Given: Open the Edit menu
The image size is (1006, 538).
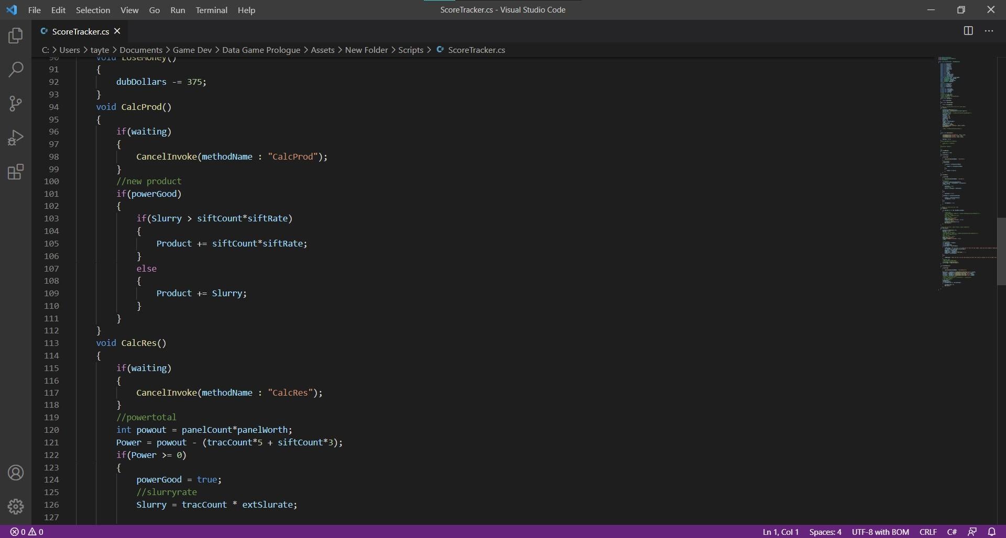Looking at the screenshot, I should pos(58,10).
